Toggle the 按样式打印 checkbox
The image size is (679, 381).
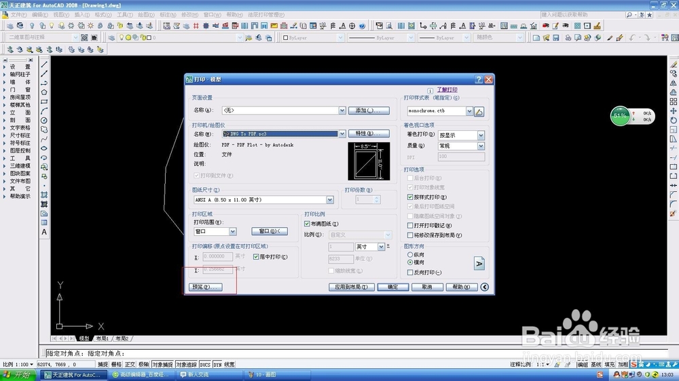click(x=410, y=197)
